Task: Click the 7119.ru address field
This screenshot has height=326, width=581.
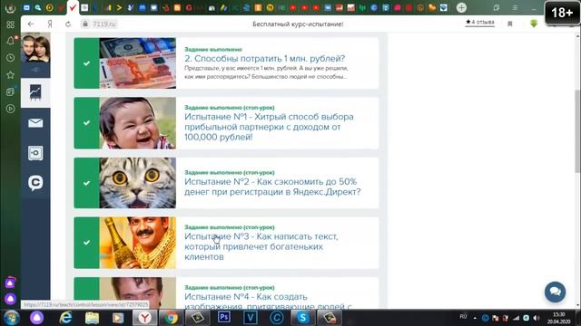Action: pyautogui.click(x=104, y=24)
